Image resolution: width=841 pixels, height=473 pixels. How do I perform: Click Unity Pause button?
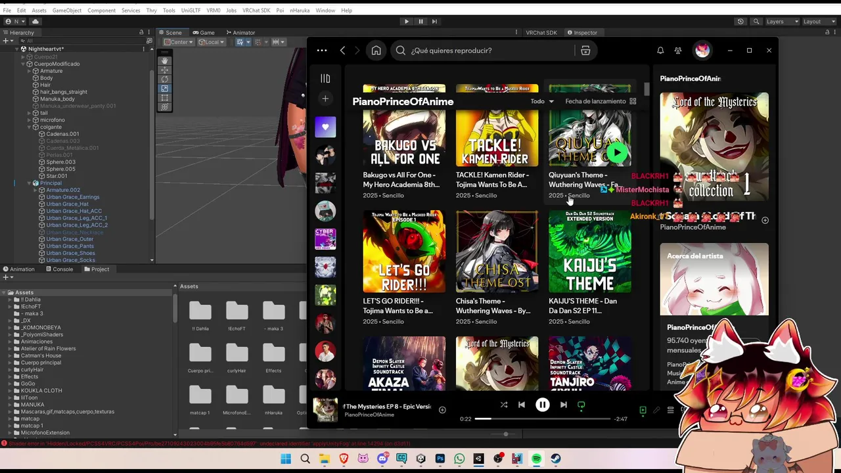click(420, 21)
